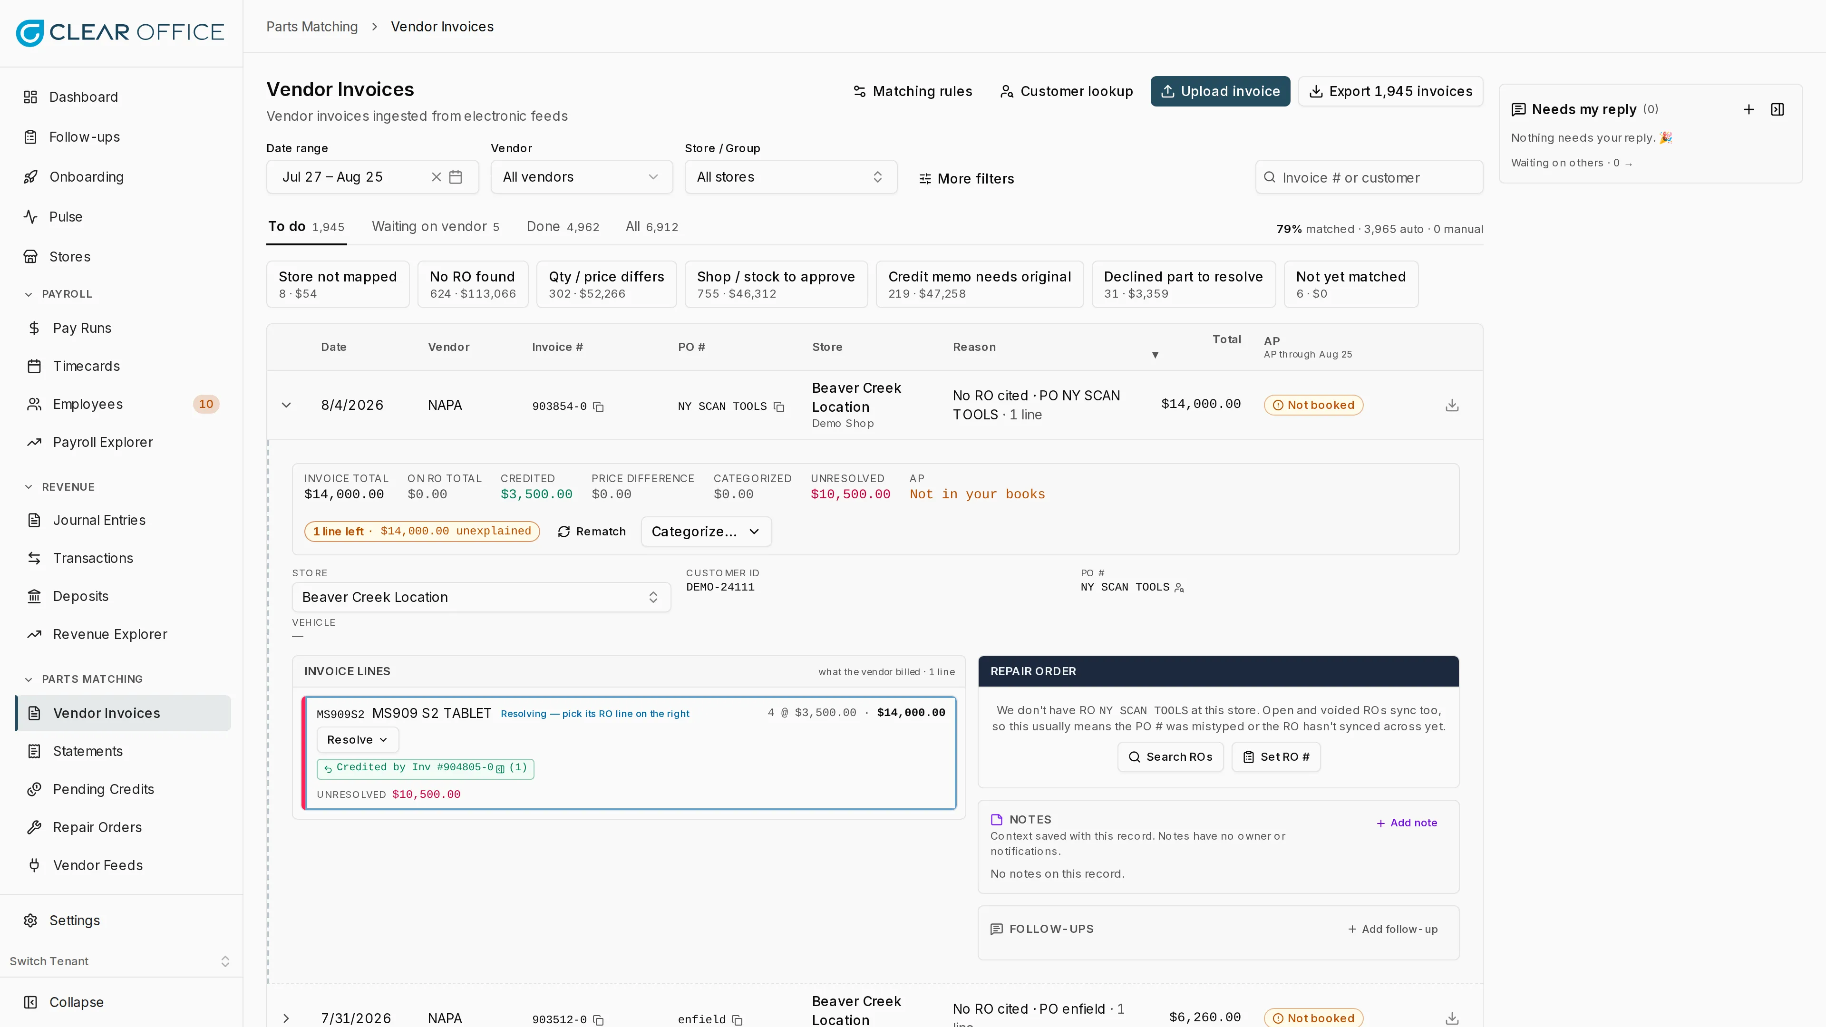The image size is (1826, 1027).
Task: Add a new thread in Needs my reply
Action: (x=1749, y=109)
